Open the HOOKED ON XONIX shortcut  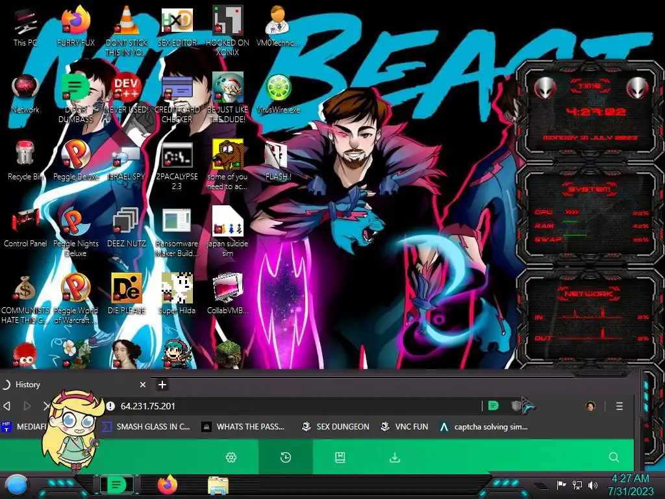227,31
